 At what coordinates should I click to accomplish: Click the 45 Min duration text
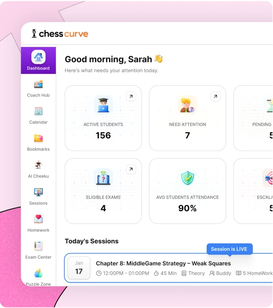[x=169, y=273]
